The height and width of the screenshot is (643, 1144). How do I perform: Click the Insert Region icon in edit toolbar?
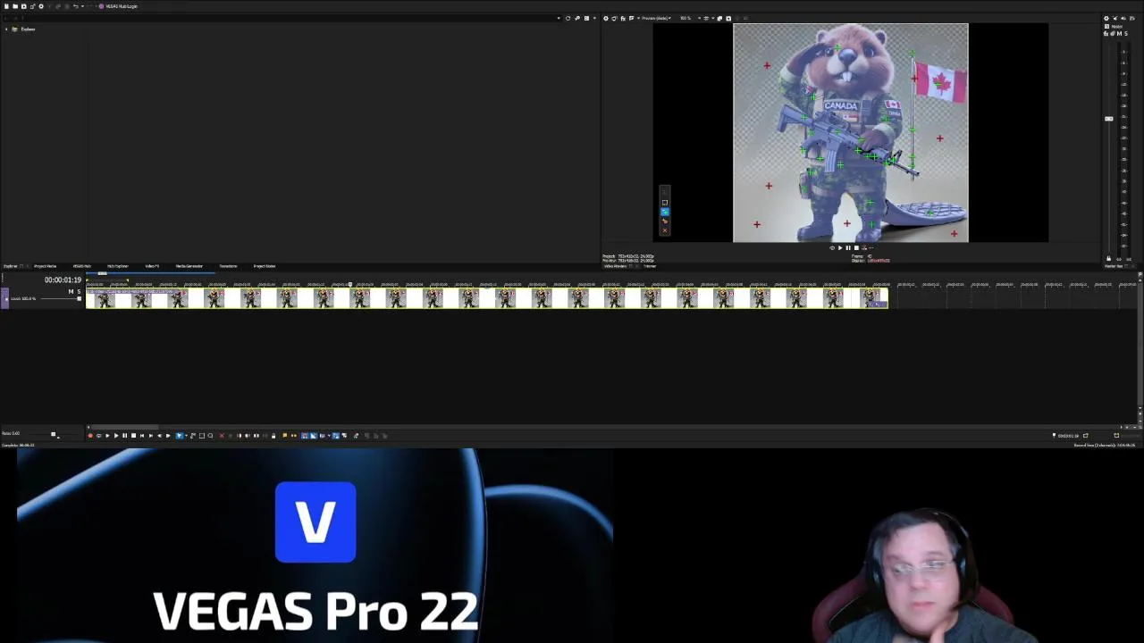click(293, 436)
